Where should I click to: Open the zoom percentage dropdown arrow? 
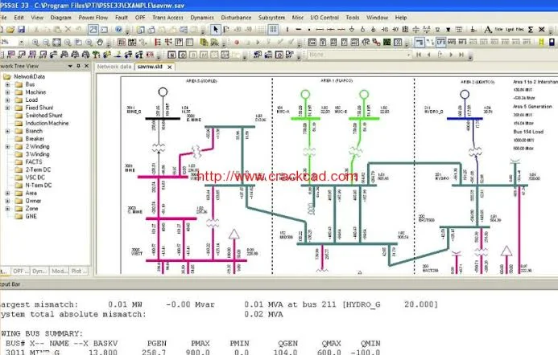[x=22, y=43]
